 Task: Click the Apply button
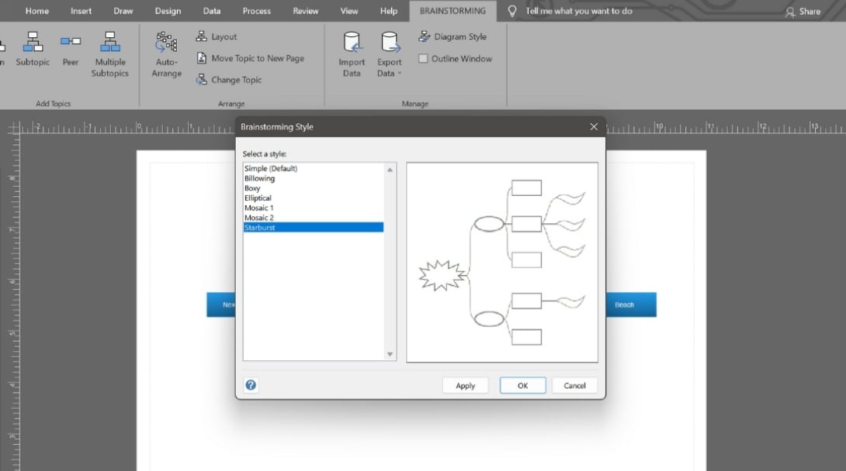(x=465, y=386)
